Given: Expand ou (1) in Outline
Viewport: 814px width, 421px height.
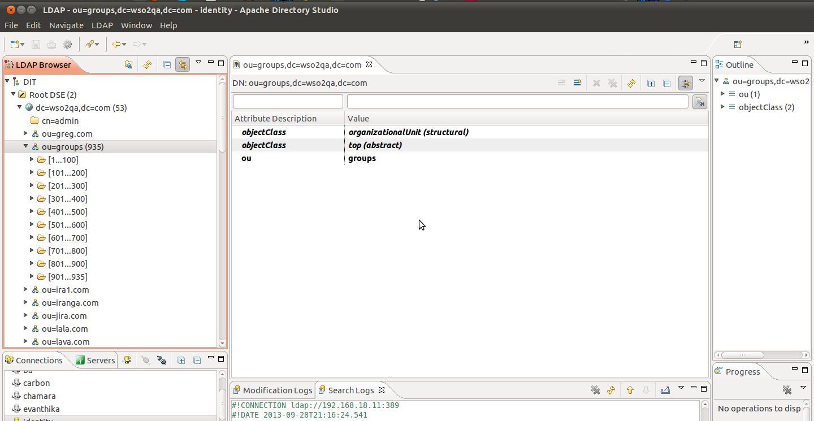Looking at the screenshot, I should pos(722,94).
